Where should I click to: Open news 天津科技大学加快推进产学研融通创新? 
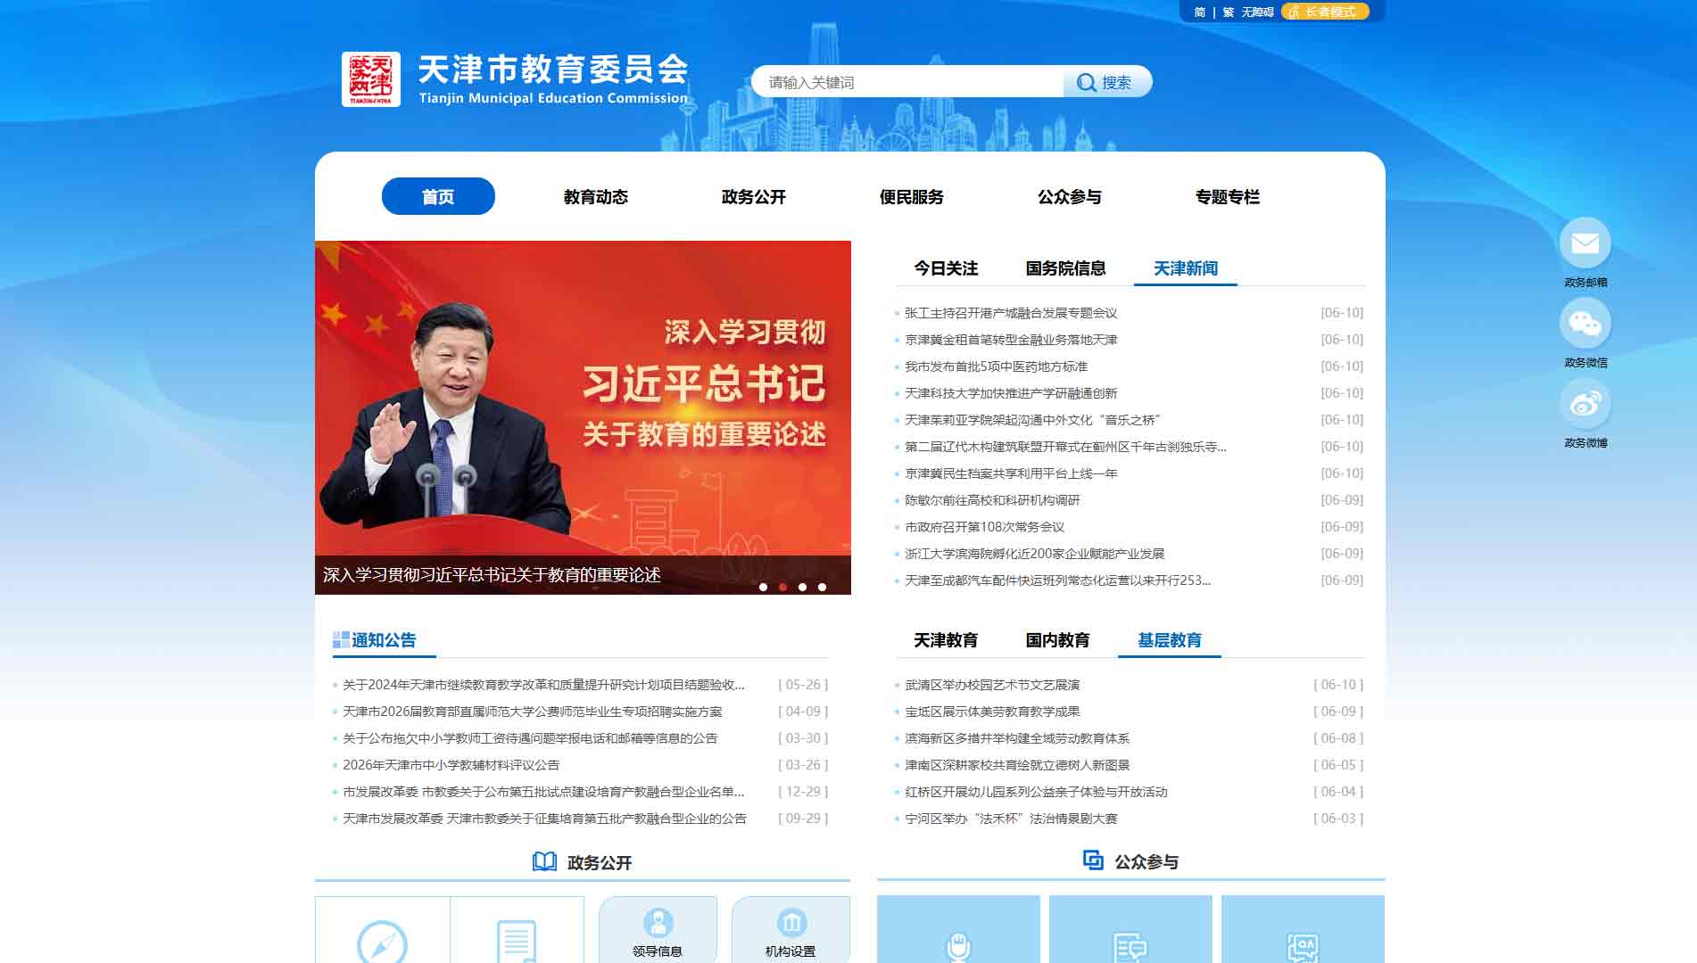[1011, 393]
